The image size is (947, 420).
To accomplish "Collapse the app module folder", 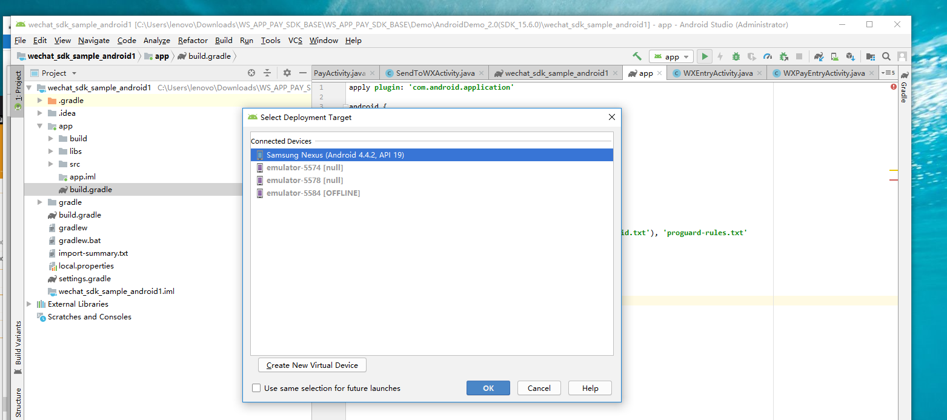I will click(40, 125).
